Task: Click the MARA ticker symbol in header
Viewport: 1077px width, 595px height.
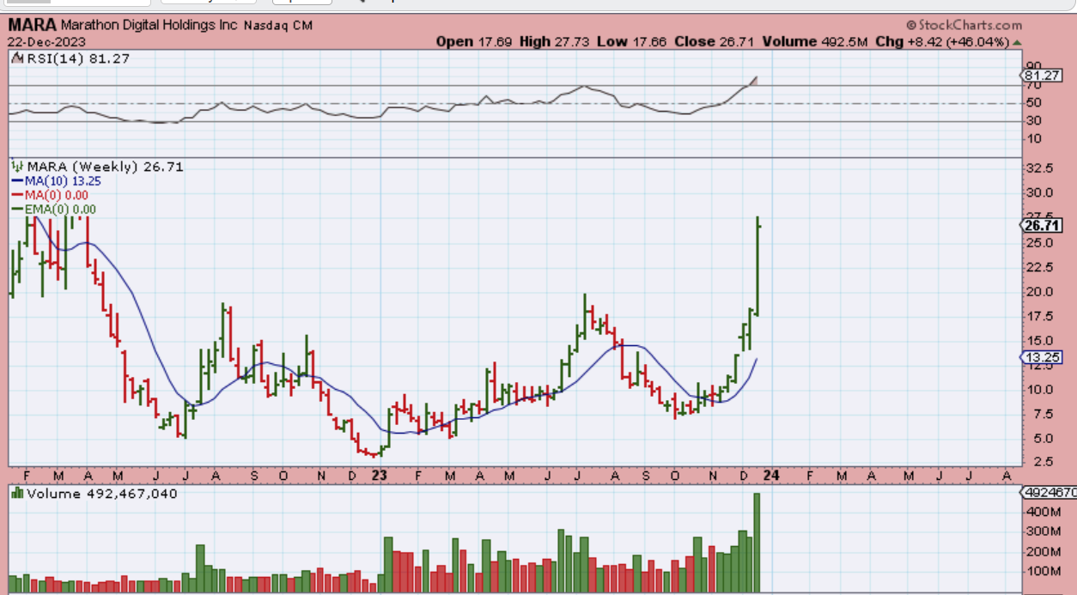Action: (32, 25)
